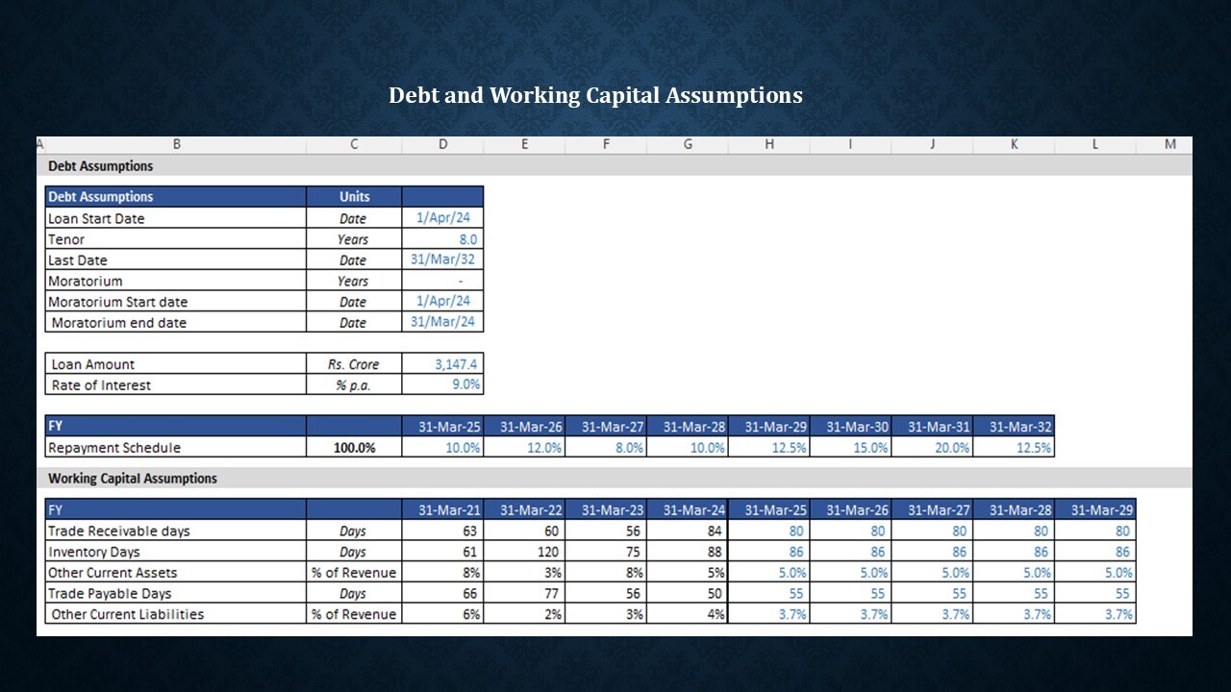Select repayment 12.5% under 31-Mar-32

(1014, 447)
